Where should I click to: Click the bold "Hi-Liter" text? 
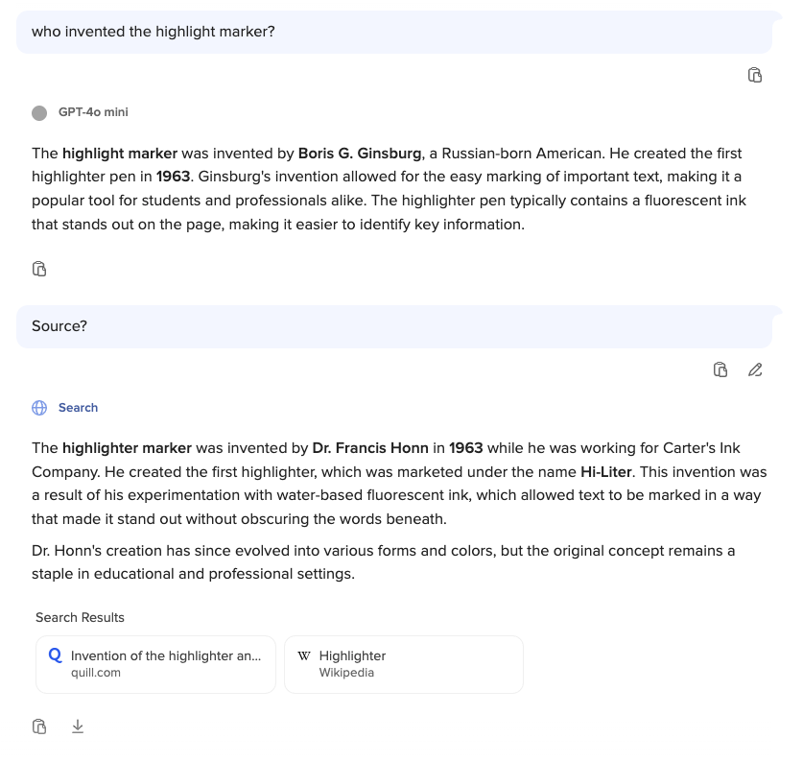606,472
